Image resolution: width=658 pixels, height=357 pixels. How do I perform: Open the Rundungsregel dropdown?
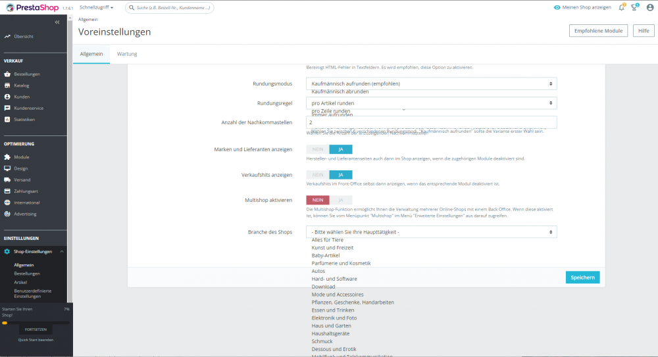point(432,103)
